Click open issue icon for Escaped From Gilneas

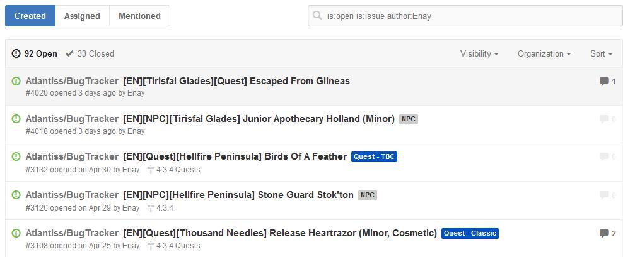16,81
